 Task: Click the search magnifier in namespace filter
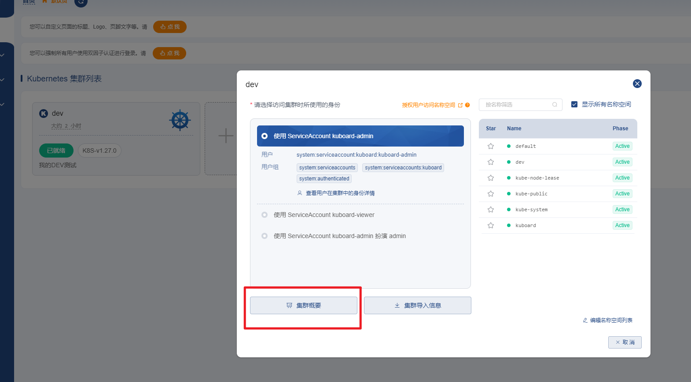coord(555,105)
